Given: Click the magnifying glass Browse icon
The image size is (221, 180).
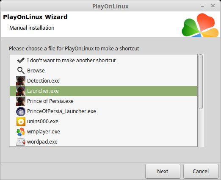Looking at the screenshot, I should (x=21, y=70).
